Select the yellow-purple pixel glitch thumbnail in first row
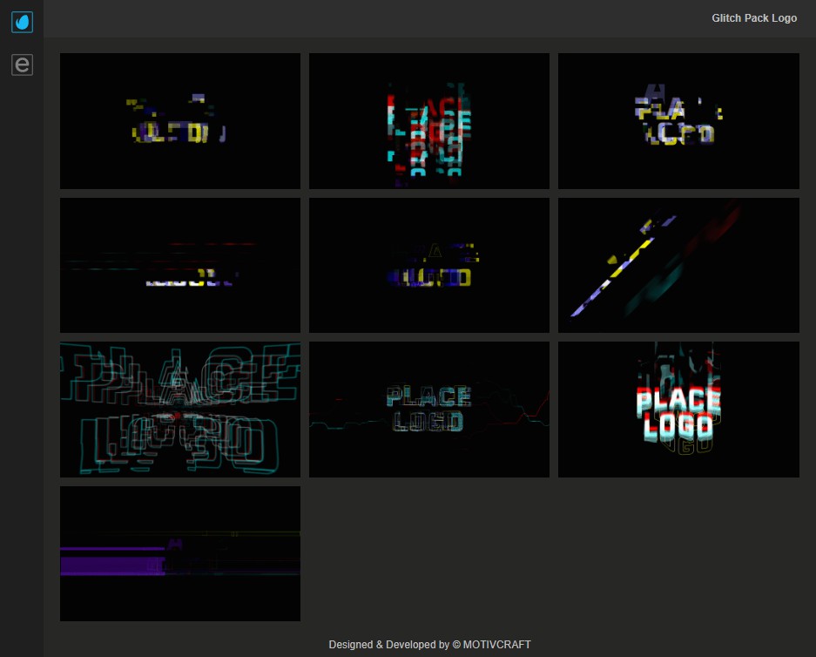816x657 pixels. pyautogui.click(x=180, y=121)
